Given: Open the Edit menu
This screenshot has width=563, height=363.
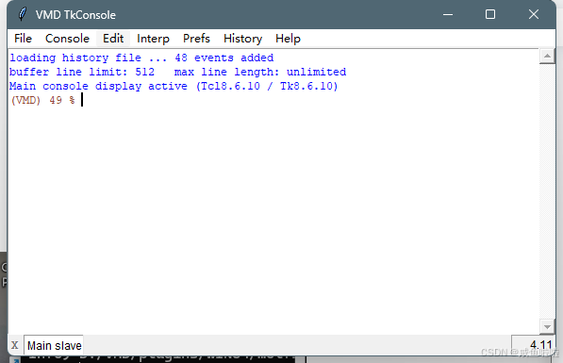Looking at the screenshot, I should [113, 39].
